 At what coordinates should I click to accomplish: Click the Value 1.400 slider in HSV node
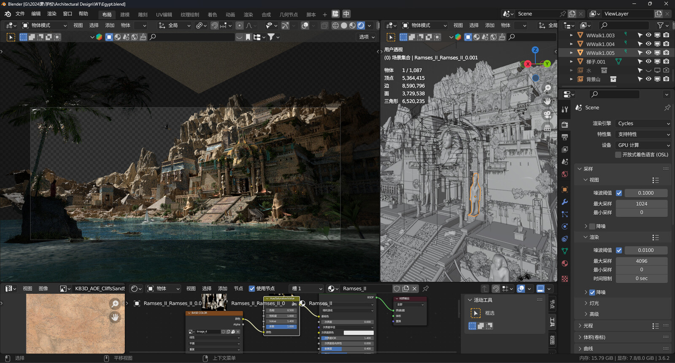tap(282, 321)
